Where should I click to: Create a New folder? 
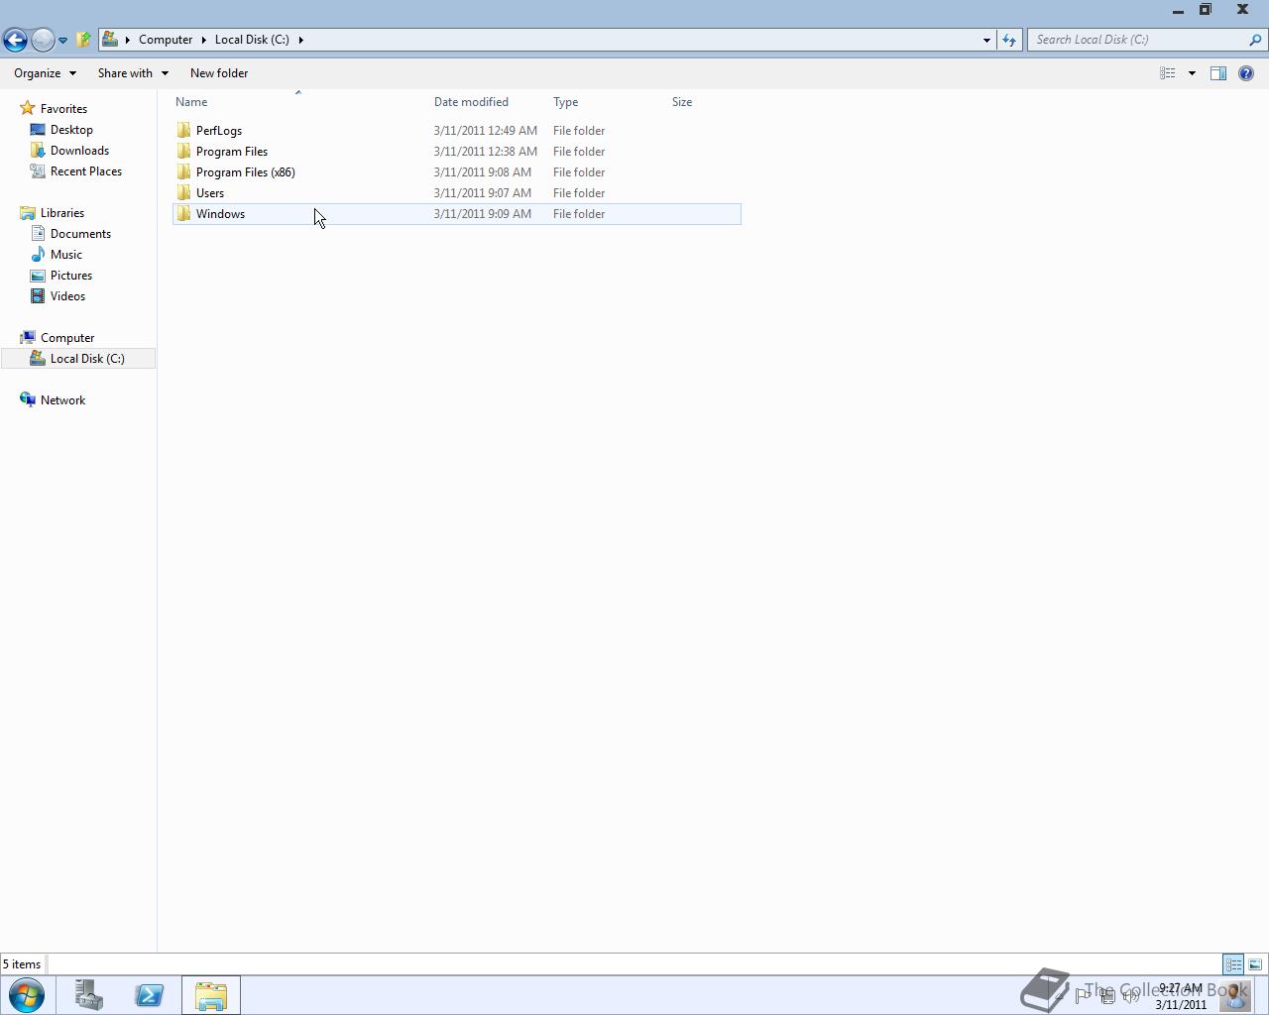(x=219, y=73)
